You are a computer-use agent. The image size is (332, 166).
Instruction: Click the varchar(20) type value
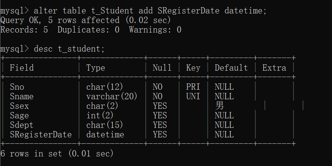[112, 97]
